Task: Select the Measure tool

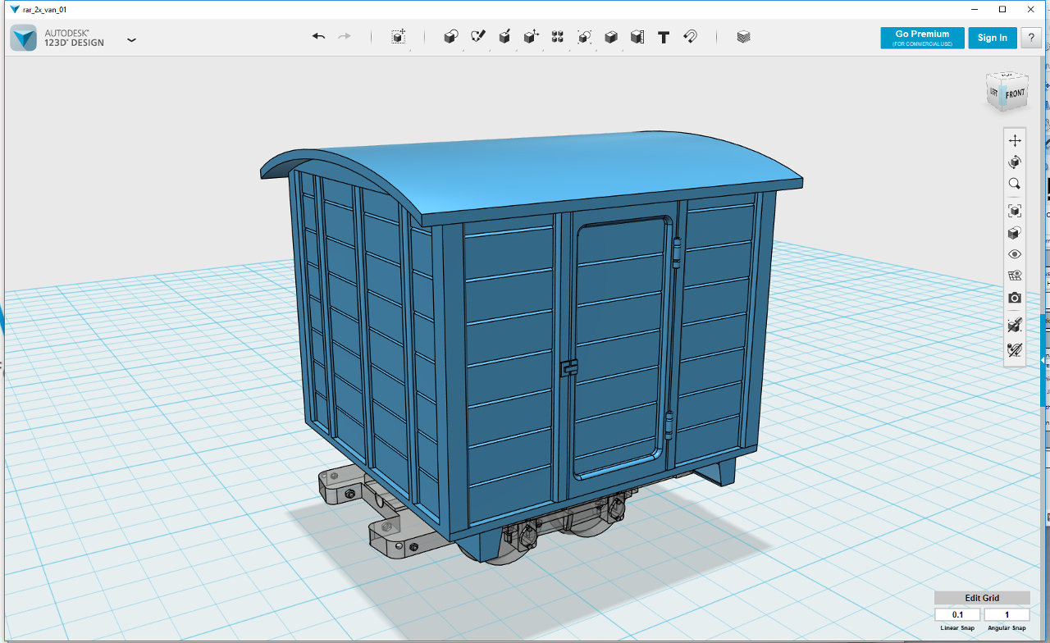Action: pyautogui.click(x=637, y=37)
